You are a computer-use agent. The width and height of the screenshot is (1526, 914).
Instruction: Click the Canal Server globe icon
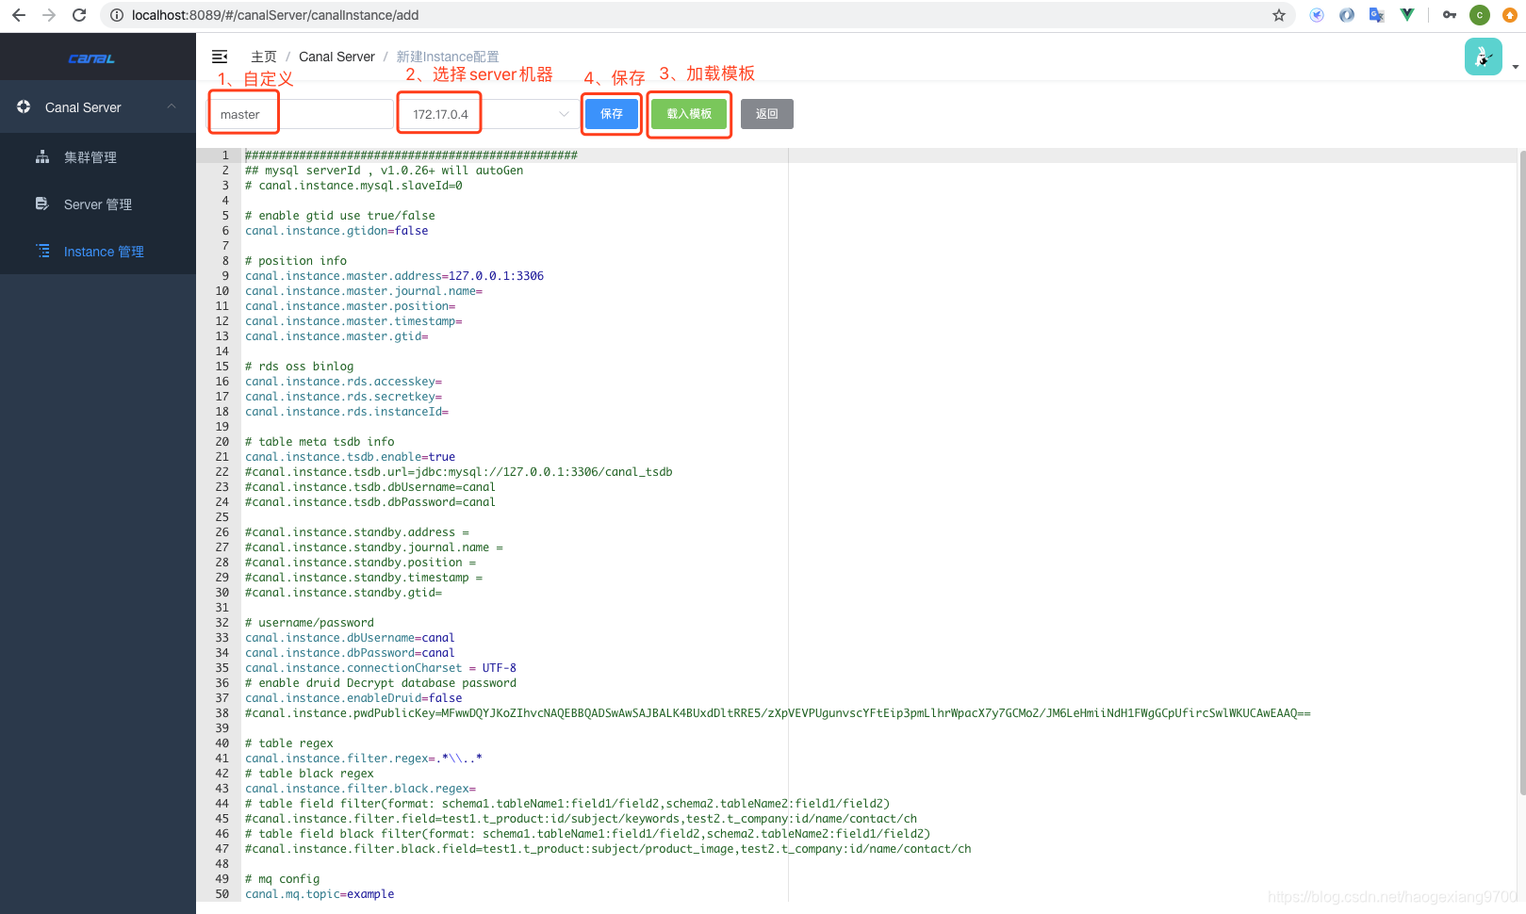point(24,106)
